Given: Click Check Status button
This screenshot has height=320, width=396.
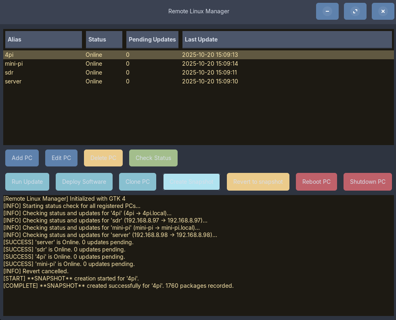Looking at the screenshot, I should pos(153,158).
